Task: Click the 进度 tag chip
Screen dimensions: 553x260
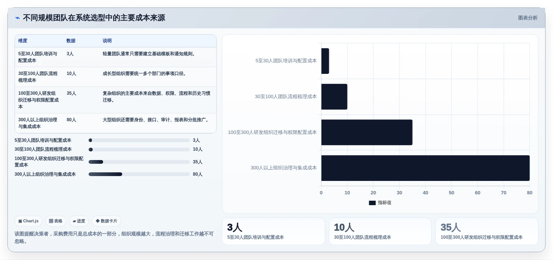Action: [79, 221]
